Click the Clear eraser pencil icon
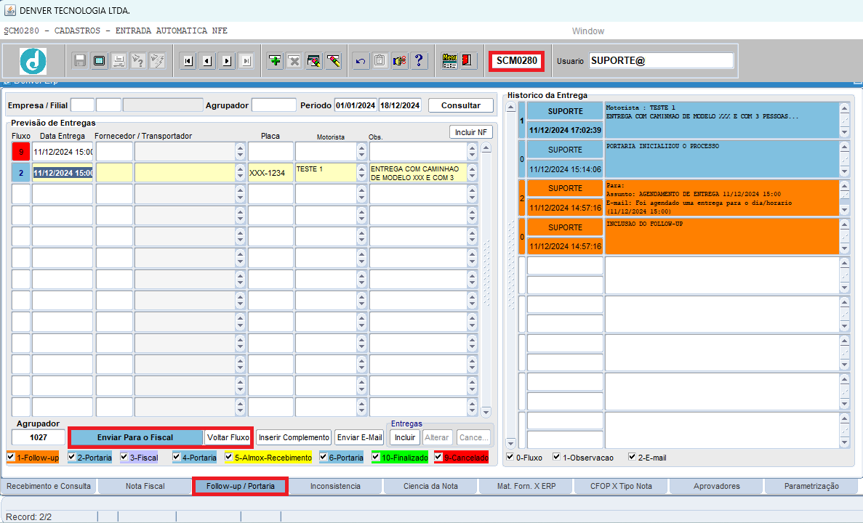Image resolution: width=863 pixels, height=523 pixels. point(334,60)
